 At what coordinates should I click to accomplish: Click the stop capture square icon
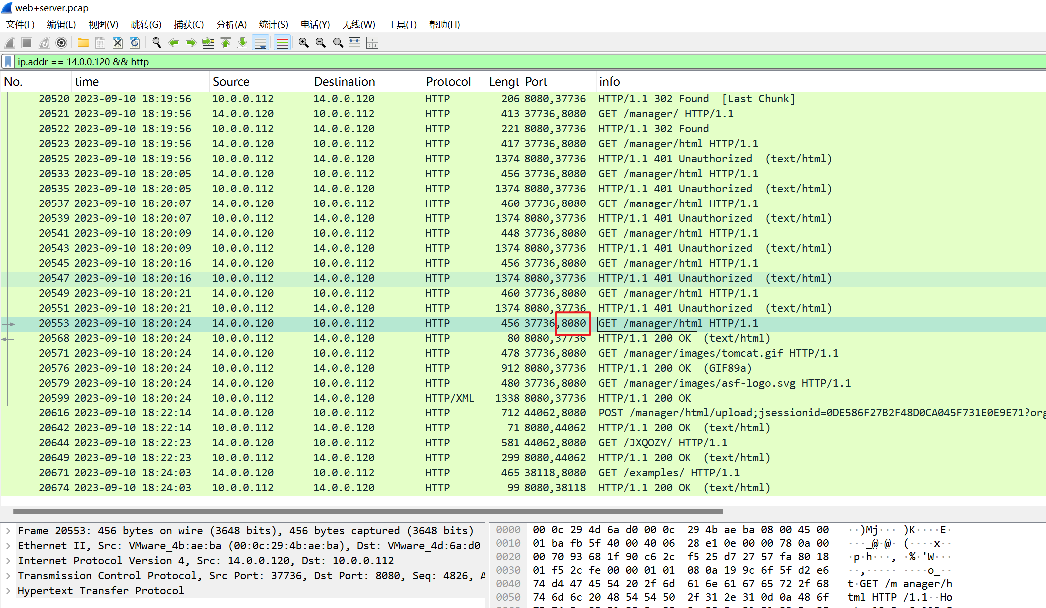pyautogui.click(x=27, y=43)
